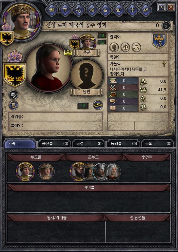This screenshot has height=252, width=178.
Task: Click the 주군 liege portrait
Action: [87, 42]
